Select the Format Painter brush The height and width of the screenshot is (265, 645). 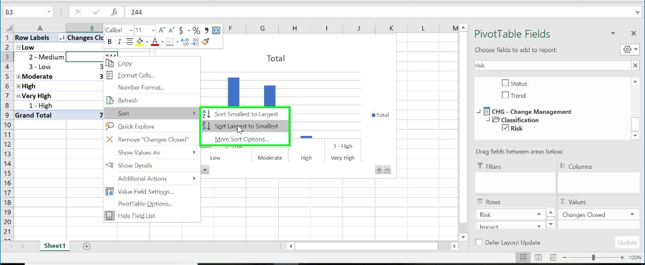pos(206,41)
